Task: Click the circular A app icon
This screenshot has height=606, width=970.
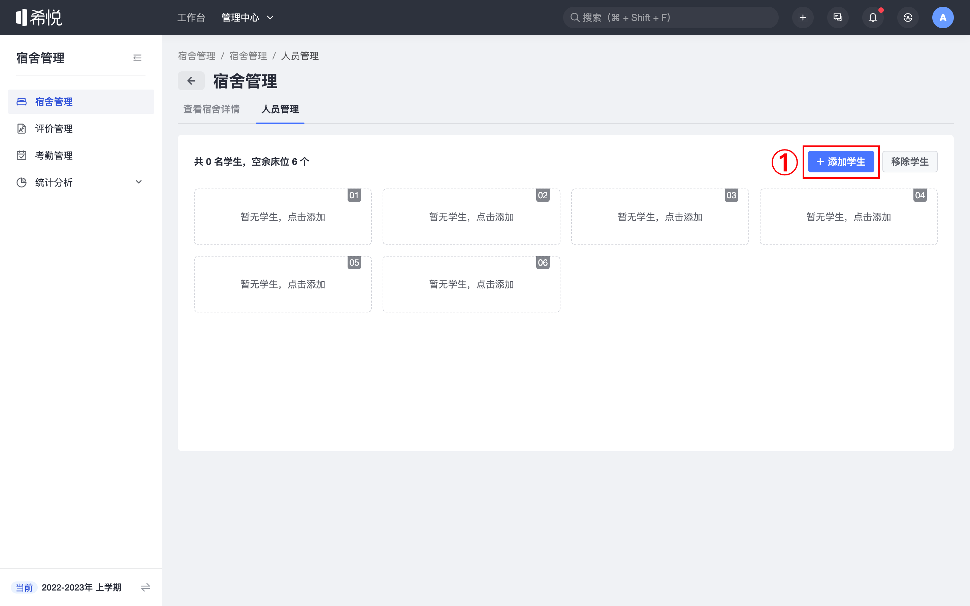Action: click(907, 17)
